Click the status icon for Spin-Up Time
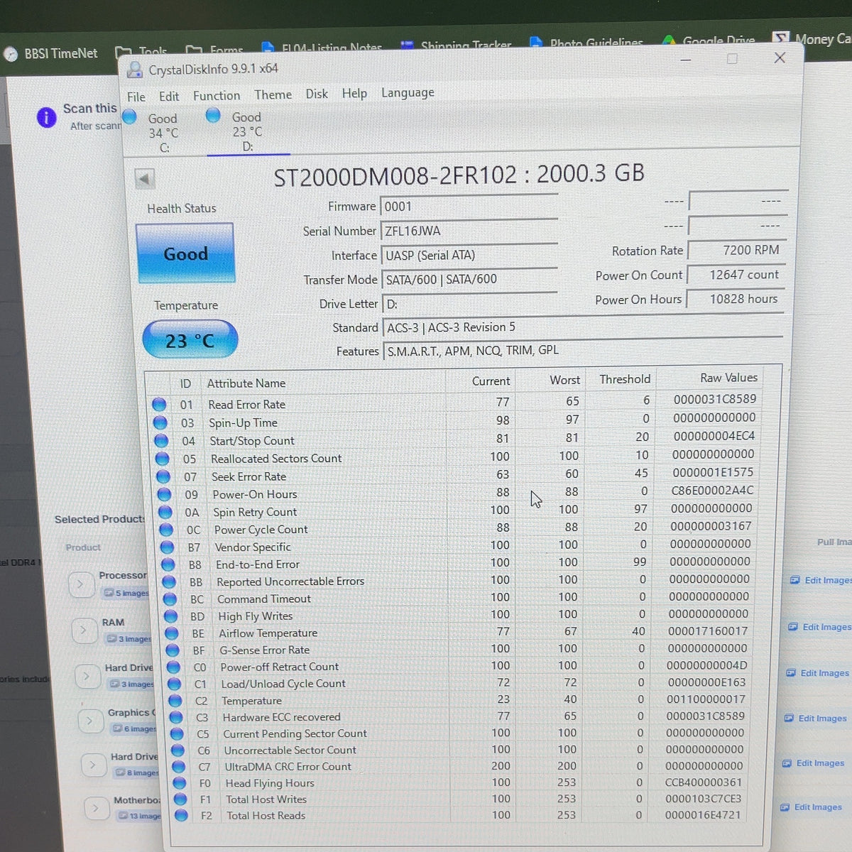Viewport: 852px width, 852px height. pos(160,422)
